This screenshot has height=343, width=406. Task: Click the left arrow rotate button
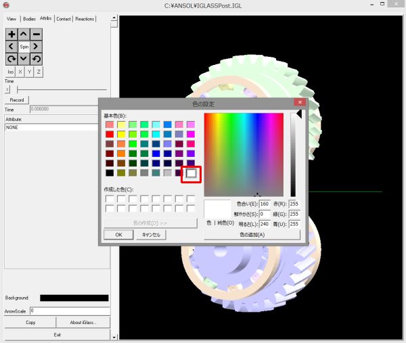click(12, 47)
